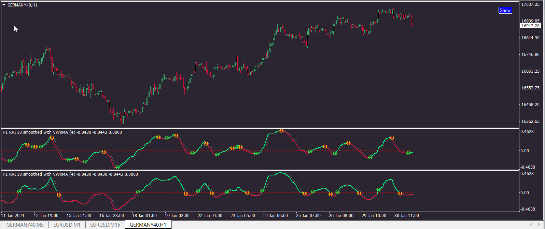
Task: Click the blue Show button
Action: point(505,10)
